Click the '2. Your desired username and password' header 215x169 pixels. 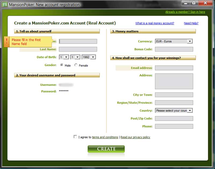click(57, 75)
